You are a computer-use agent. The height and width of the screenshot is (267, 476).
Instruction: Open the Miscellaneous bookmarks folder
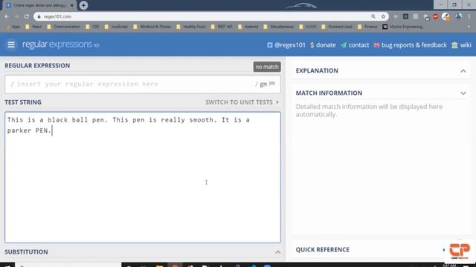[x=279, y=27]
